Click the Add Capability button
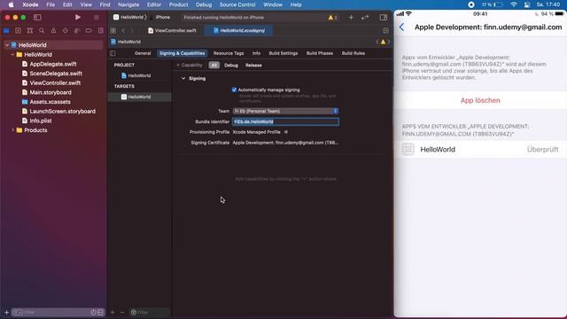 point(189,65)
